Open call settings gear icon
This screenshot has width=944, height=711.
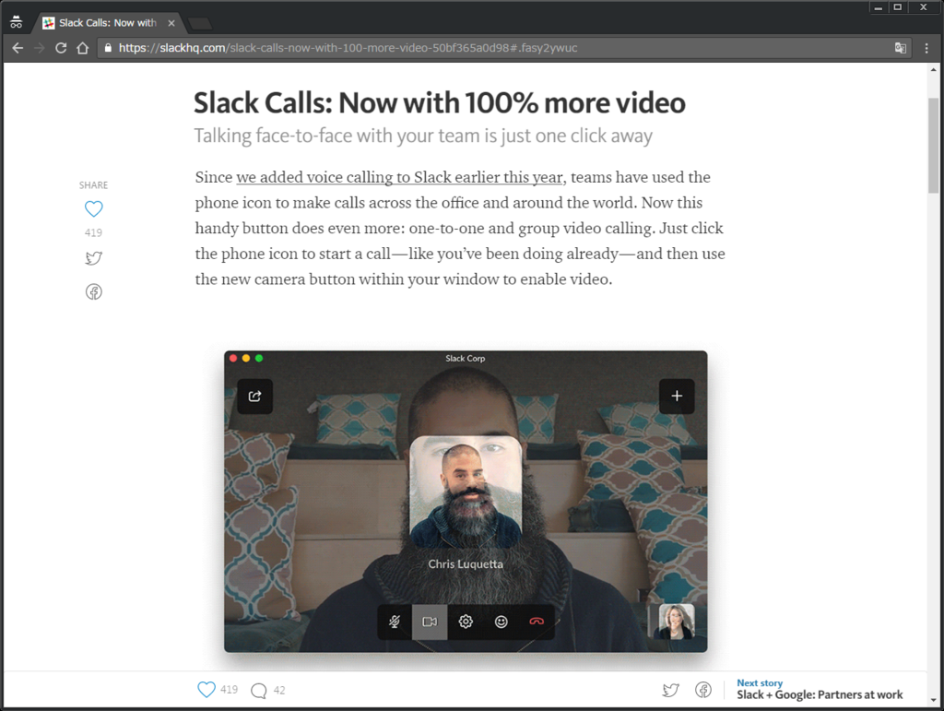click(466, 622)
